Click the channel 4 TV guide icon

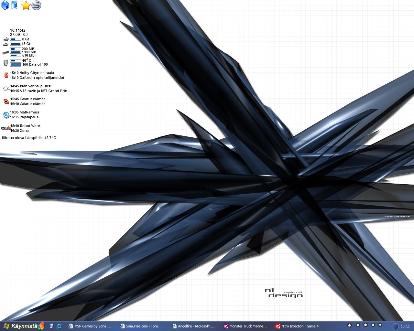coord(6,115)
